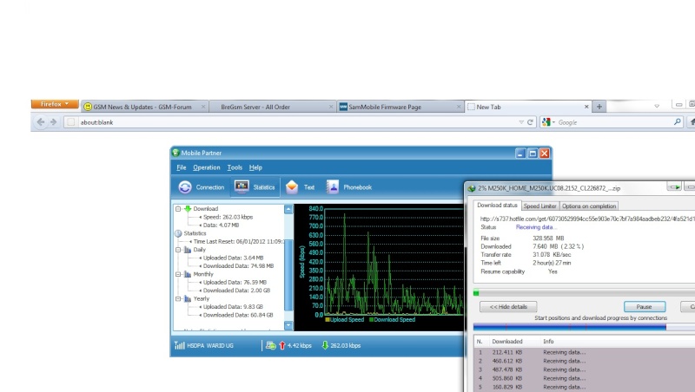The image size is (695, 392).
Task: Click the statistics tree scrollbar thumb
Action: click(x=288, y=274)
